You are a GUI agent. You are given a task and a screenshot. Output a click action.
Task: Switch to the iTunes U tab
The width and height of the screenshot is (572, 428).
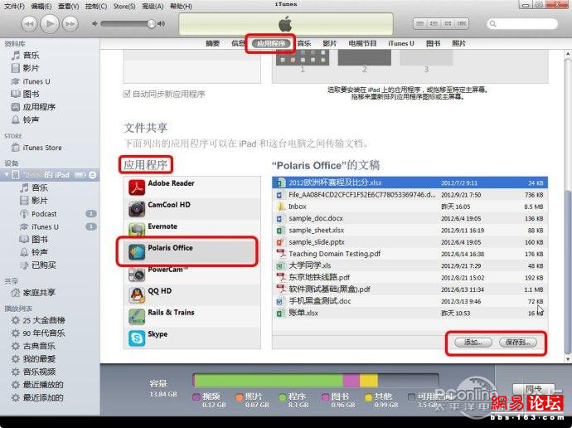tap(401, 43)
